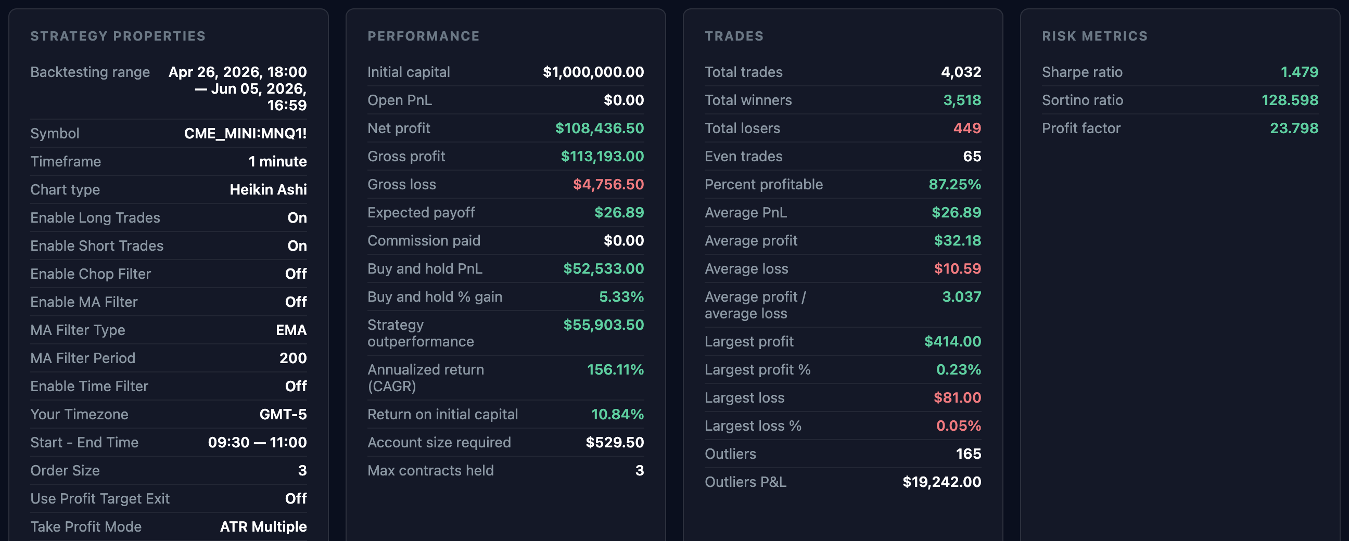Click the $52,533.00 buy and hold value

[x=604, y=268]
